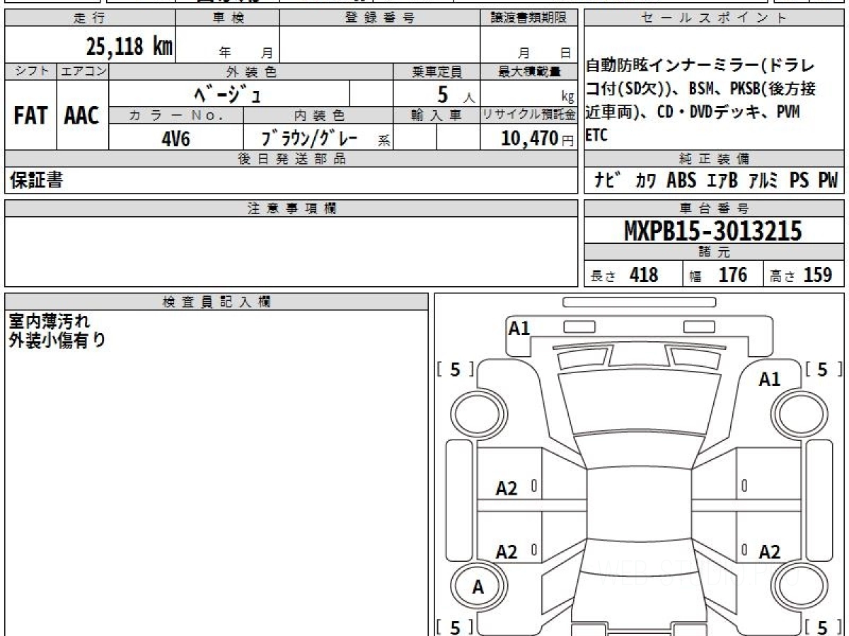Screen dimensions: 849x636
Task: Select the A1 mark beside the windshield
Action: tap(769, 379)
